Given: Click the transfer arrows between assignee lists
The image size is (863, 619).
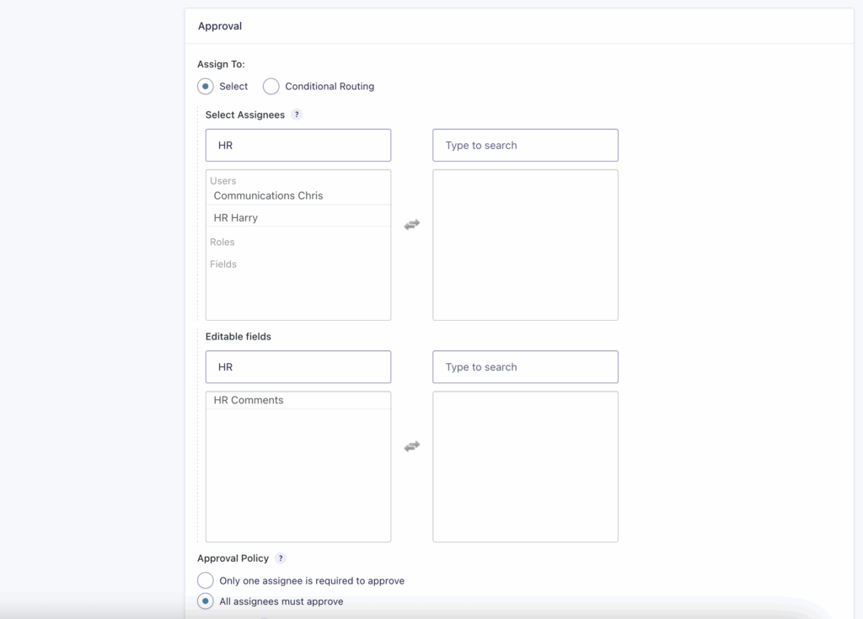Looking at the screenshot, I should (411, 224).
